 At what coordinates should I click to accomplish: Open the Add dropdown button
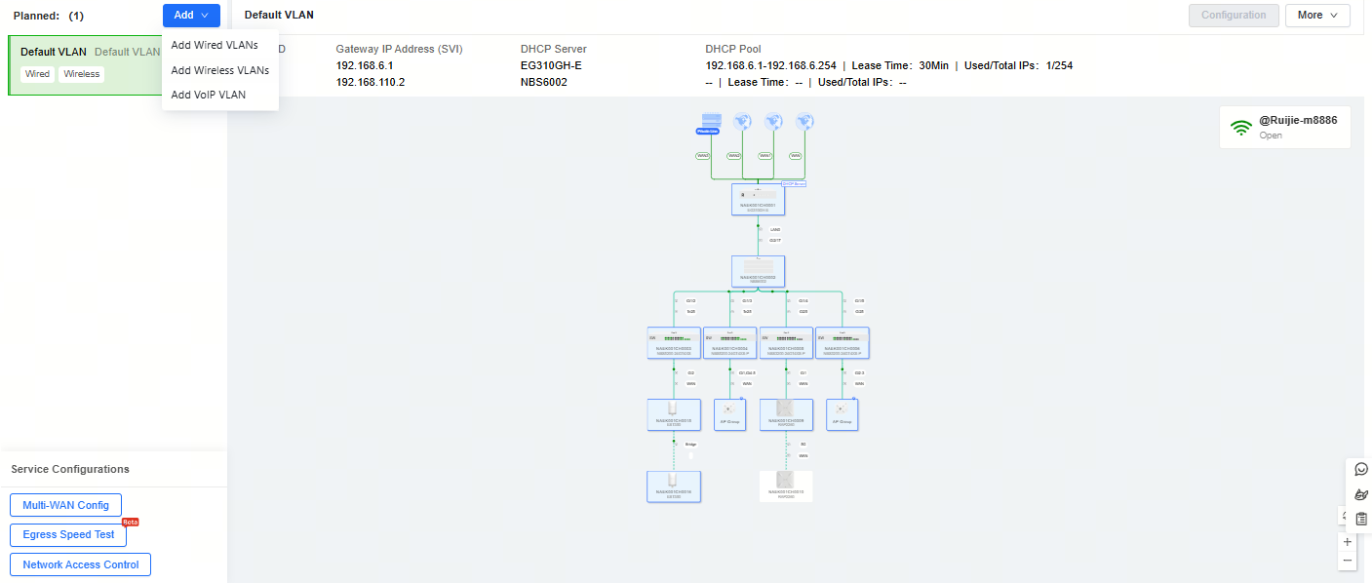pos(191,15)
